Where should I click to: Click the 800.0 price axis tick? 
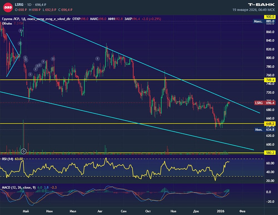pos(270,58)
